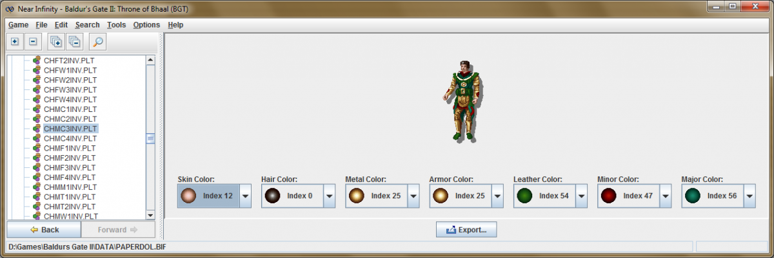Image resolution: width=774 pixels, height=258 pixels.
Task: Open the File menu
Action: 41,25
